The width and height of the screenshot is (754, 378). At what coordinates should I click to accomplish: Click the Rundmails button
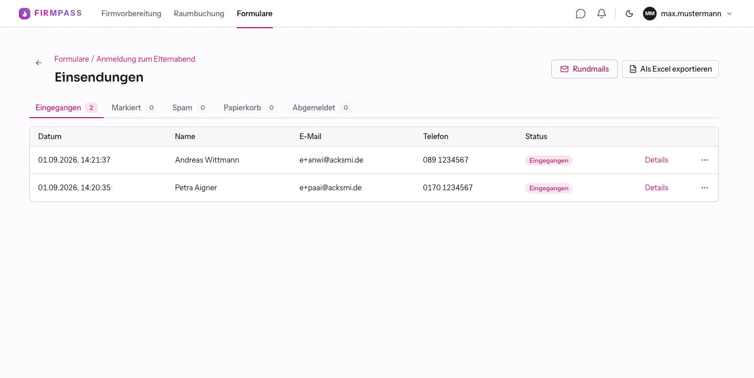tap(584, 69)
